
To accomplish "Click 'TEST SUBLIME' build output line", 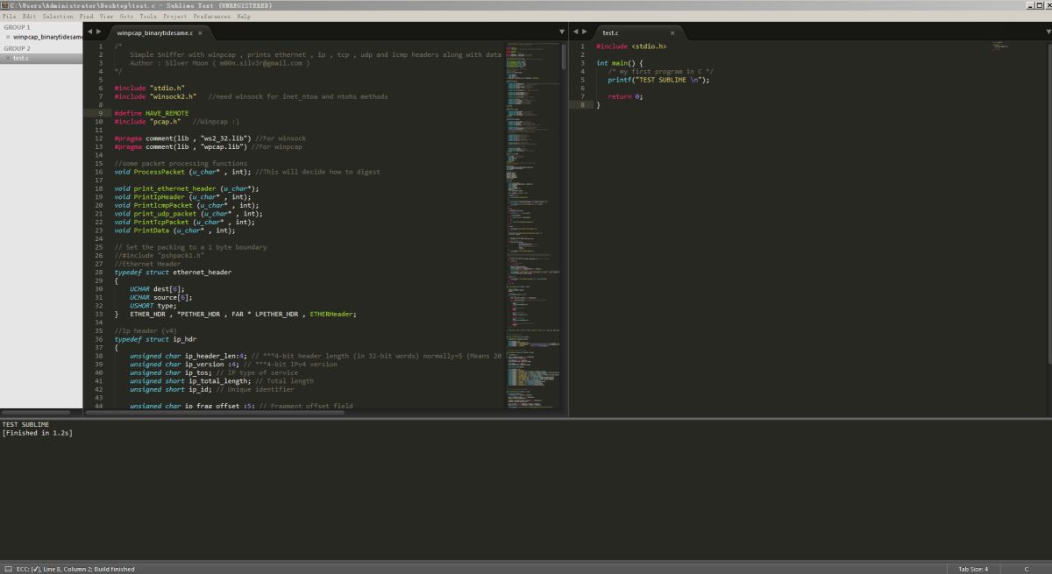I will tap(25, 425).
